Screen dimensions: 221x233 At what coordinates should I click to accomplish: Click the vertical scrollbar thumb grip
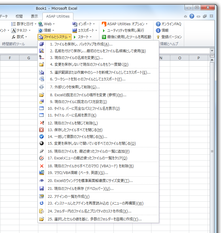(x=212, y=151)
